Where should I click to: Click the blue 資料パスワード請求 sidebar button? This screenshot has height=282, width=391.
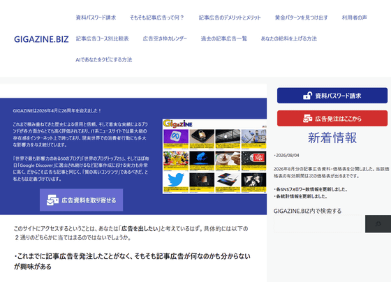(332, 96)
